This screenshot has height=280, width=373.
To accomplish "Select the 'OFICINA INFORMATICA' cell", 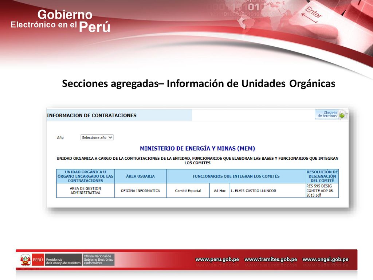I will point(140,191).
